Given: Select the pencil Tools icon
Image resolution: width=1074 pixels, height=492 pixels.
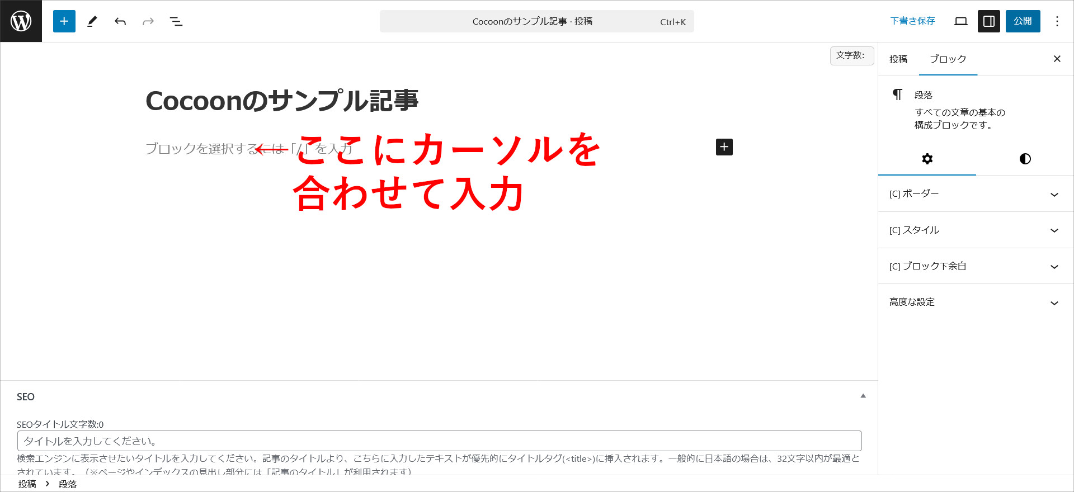Looking at the screenshot, I should (x=92, y=21).
